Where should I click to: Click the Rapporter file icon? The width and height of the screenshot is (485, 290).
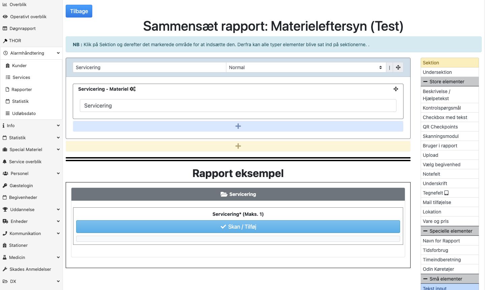point(7,90)
